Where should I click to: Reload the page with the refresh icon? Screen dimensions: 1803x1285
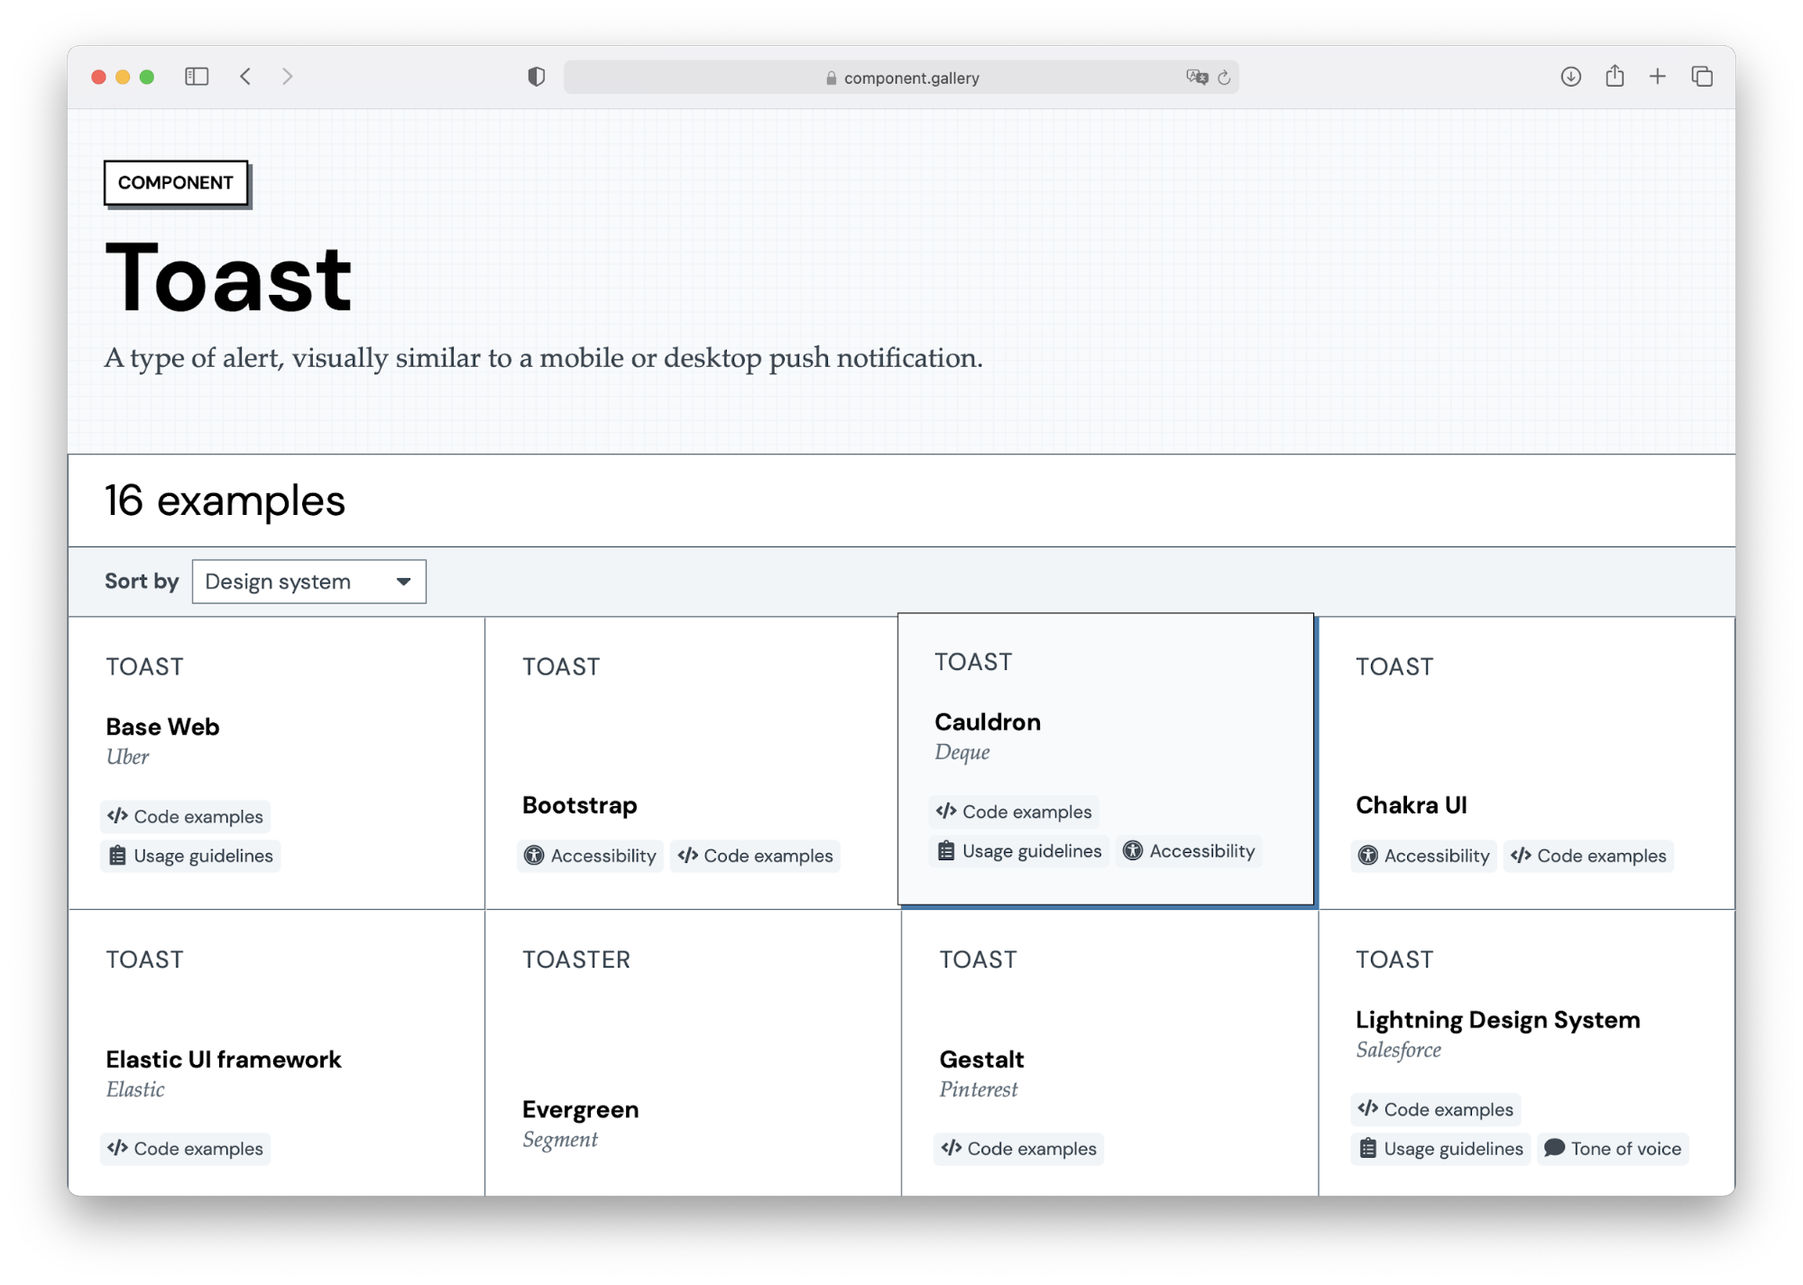[1224, 78]
